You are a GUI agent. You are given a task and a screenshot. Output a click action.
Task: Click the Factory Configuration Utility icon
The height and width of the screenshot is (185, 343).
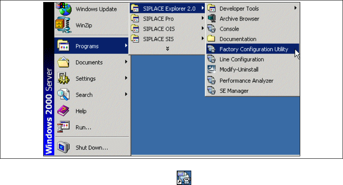tap(211, 49)
